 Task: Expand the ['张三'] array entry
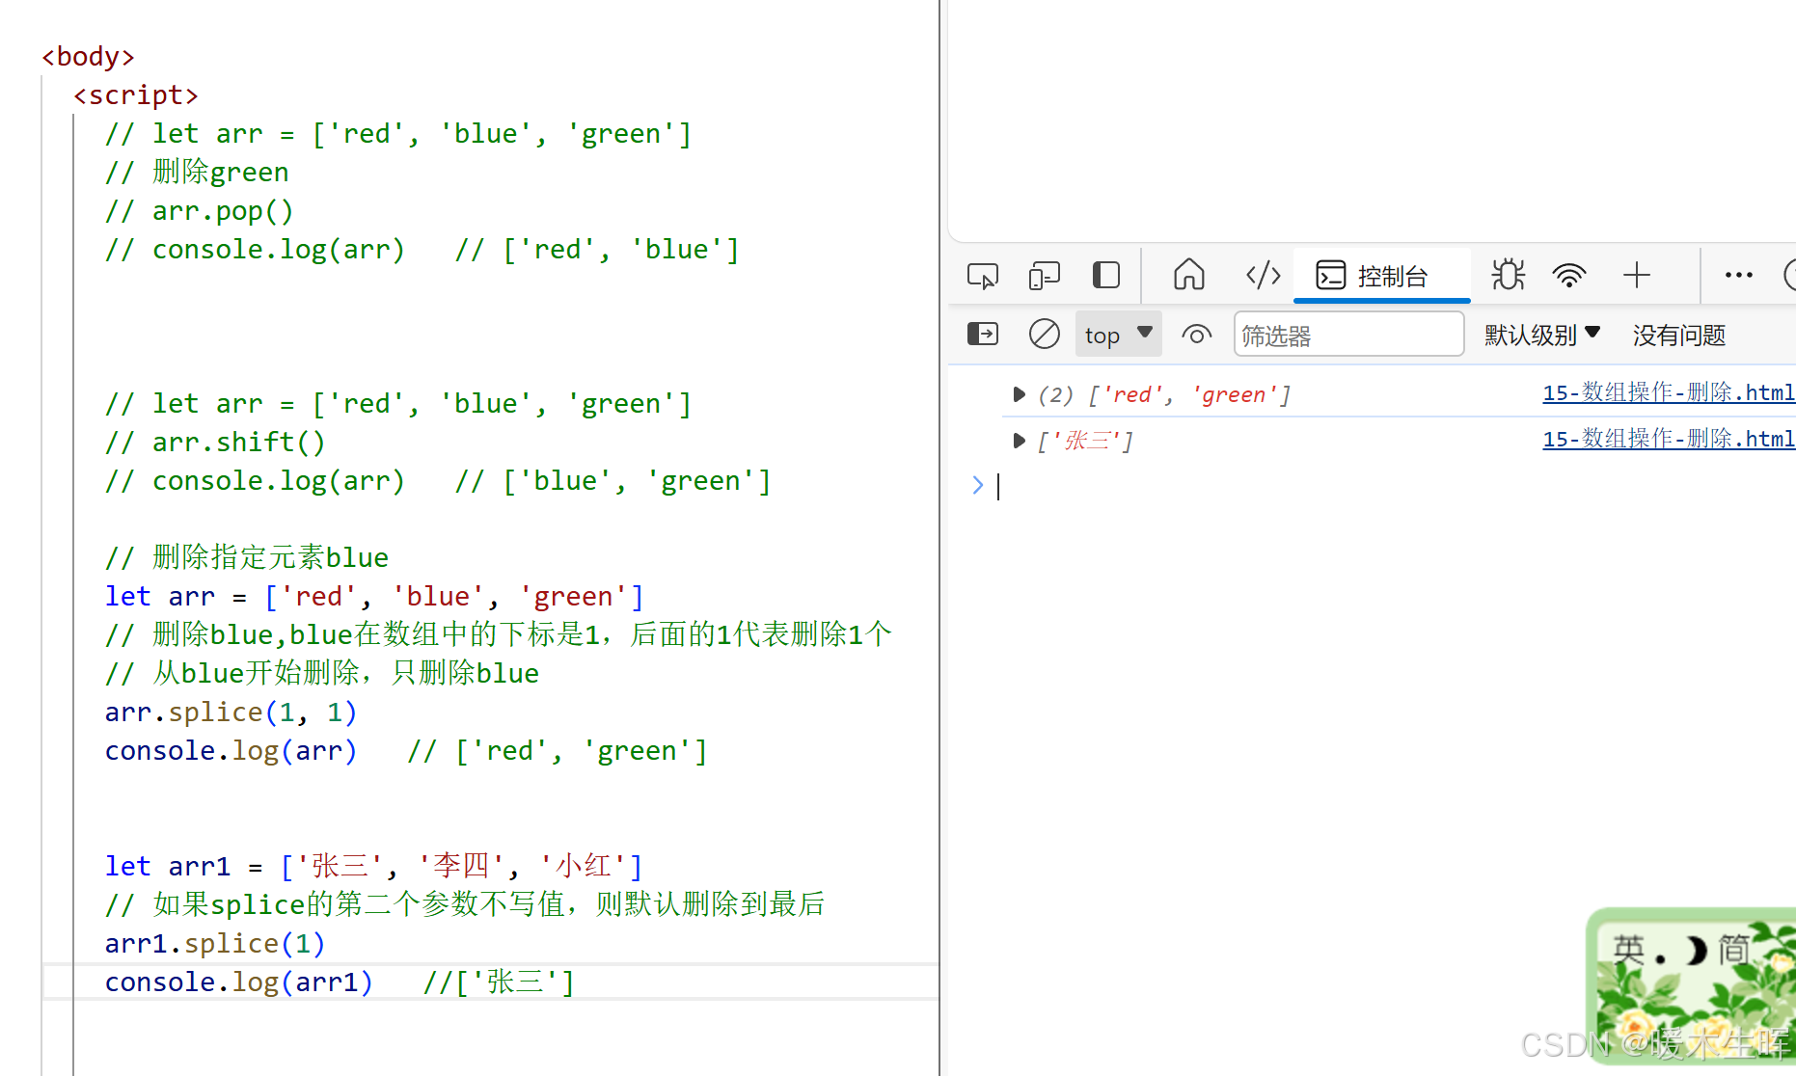click(1019, 441)
